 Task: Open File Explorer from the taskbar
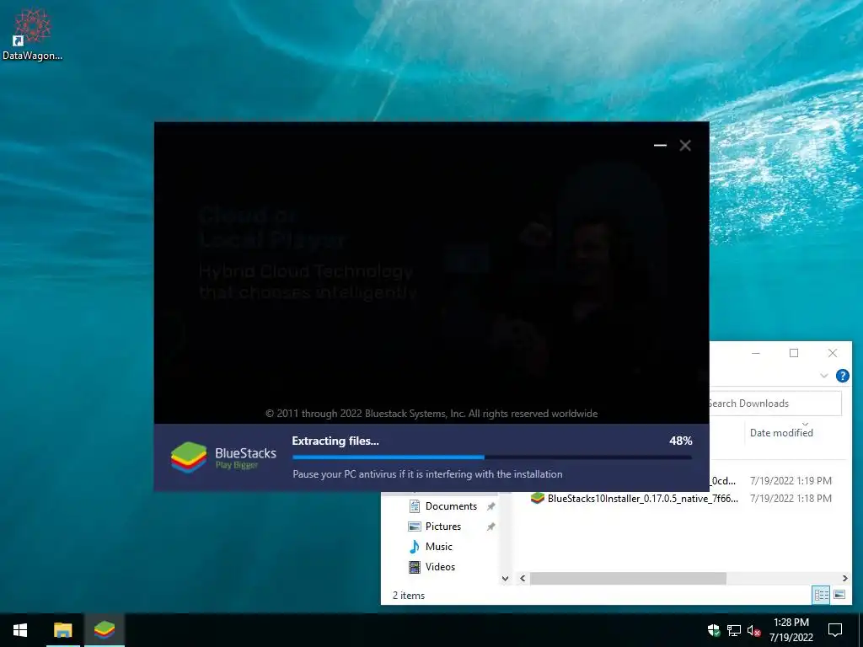(x=62, y=630)
